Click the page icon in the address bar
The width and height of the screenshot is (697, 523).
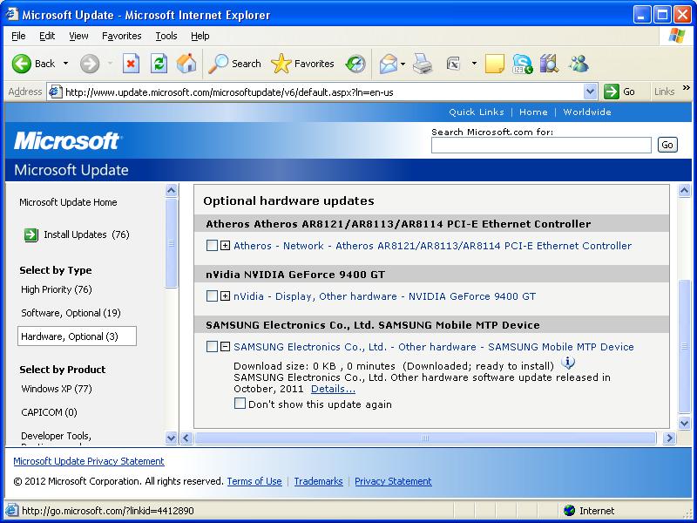point(55,92)
